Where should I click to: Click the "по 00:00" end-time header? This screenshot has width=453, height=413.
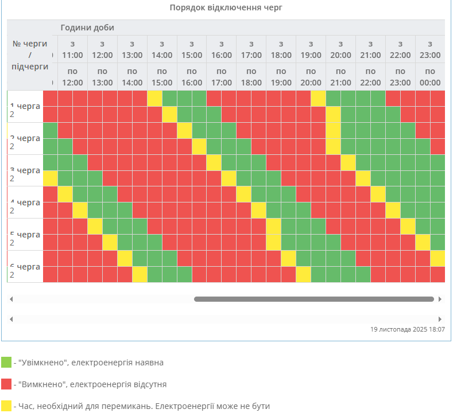pyautogui.click(x=430, y=77)
